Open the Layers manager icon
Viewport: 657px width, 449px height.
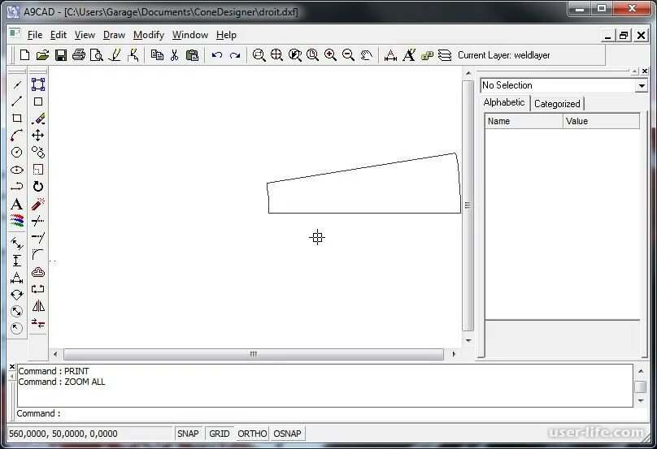click(445, 55)
